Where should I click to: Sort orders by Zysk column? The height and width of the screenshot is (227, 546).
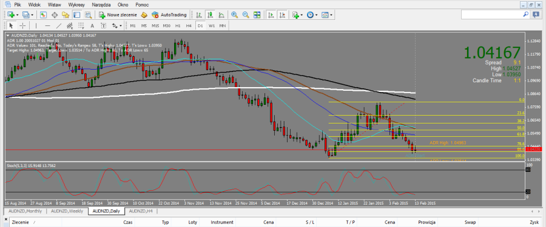click(534, 222)
